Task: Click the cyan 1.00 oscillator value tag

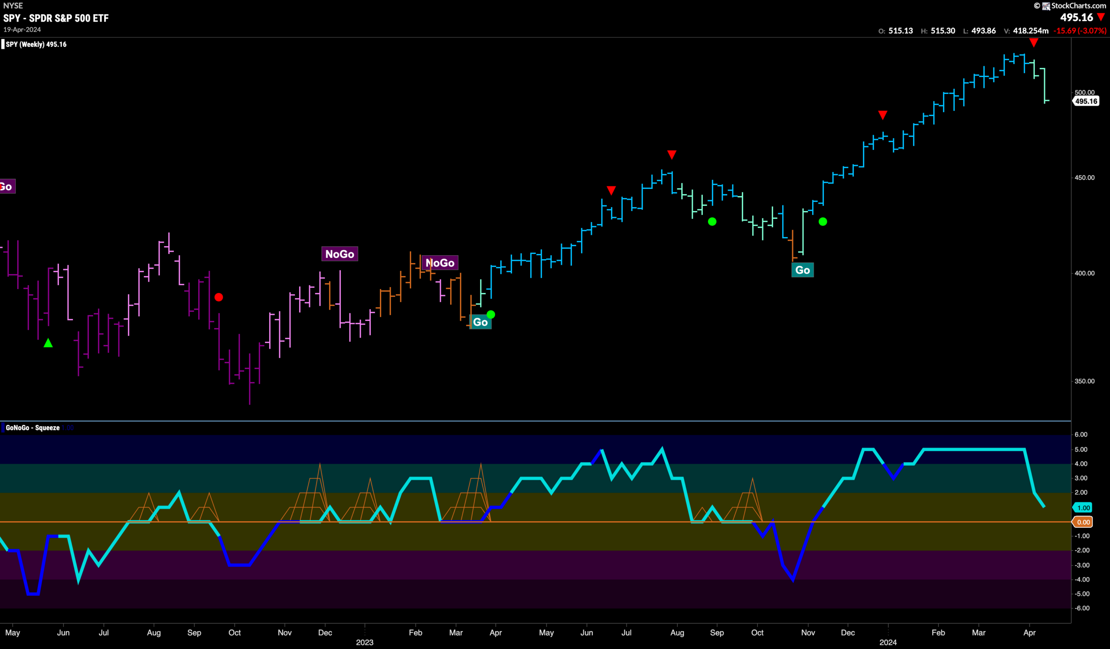Action: pyautogui.click(x=1082, y=508)
